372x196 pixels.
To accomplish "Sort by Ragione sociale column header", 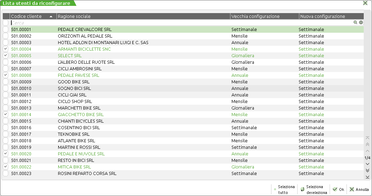I will click(143, 17).
